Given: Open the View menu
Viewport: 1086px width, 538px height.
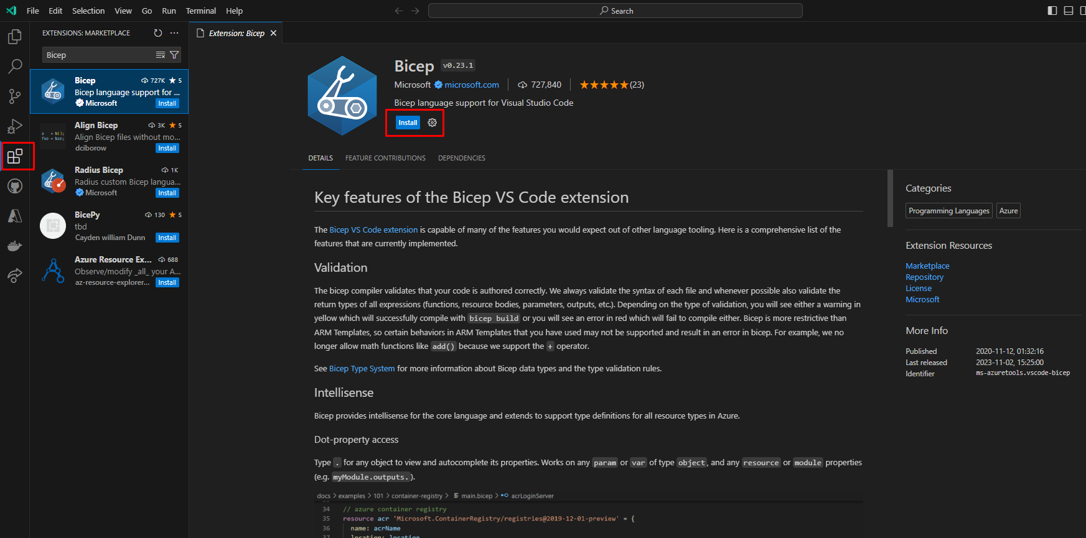Looking at the screenshot, I should [123, 11].
